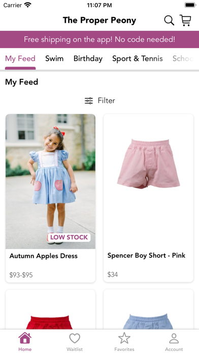
Task: Open search with the magnifying glass icon
Action: [x=169, y=20]
